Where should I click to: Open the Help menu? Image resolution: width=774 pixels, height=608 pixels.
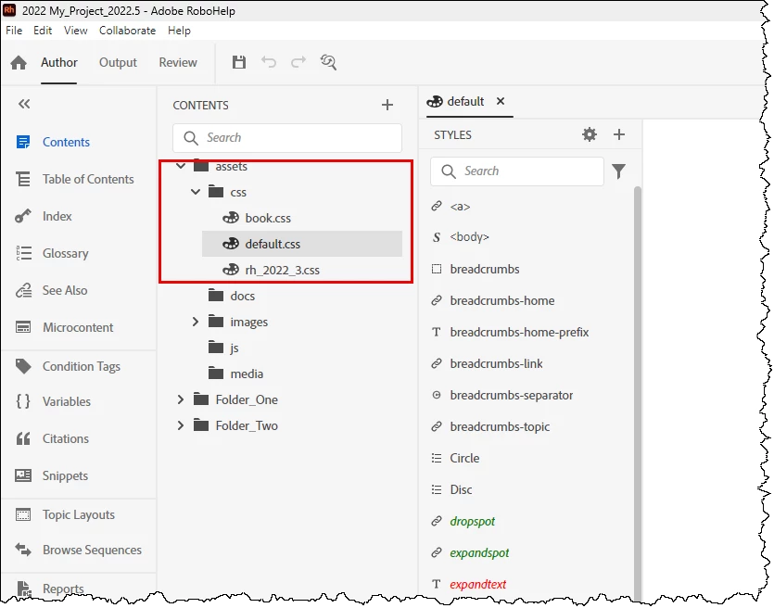179,31
